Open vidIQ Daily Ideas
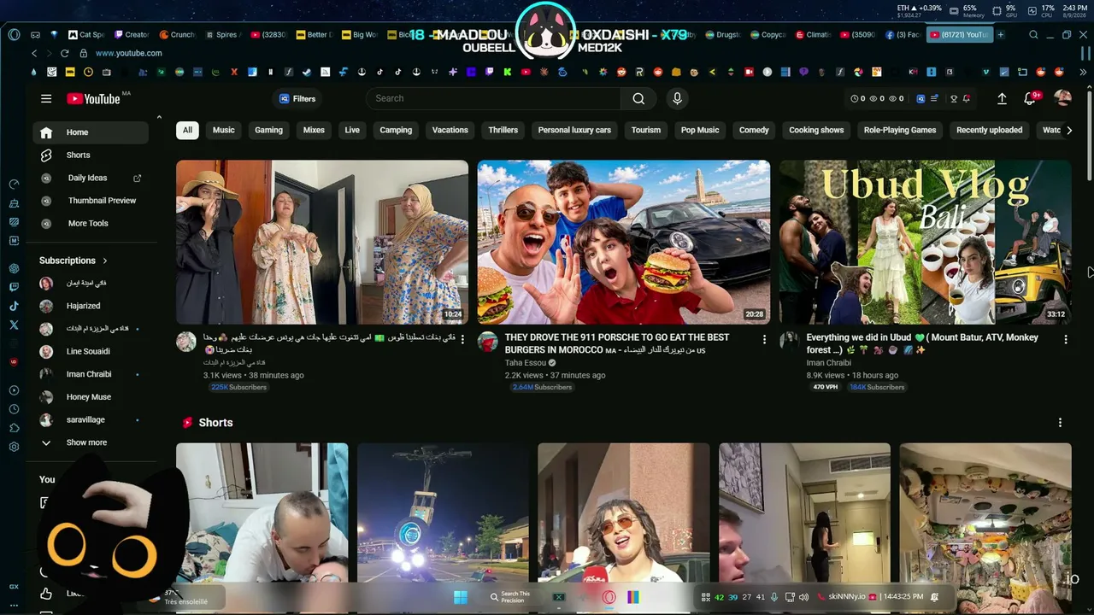The width and height of the screenshot is (1094, 615). [91, 178]
